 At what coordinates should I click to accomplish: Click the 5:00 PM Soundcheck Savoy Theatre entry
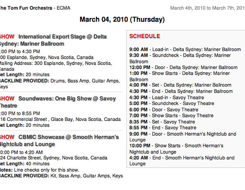coord(172,103)
